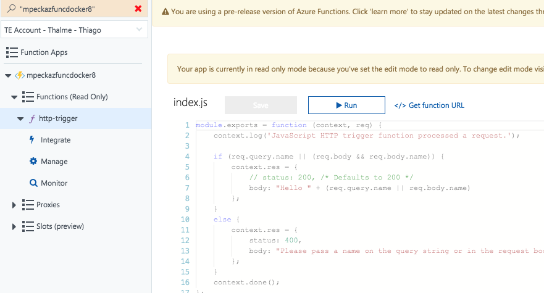The width and height of the screenshot is (544, 293).
Task: Open the TE Account subscription dropdown
Action: point(74,30)
